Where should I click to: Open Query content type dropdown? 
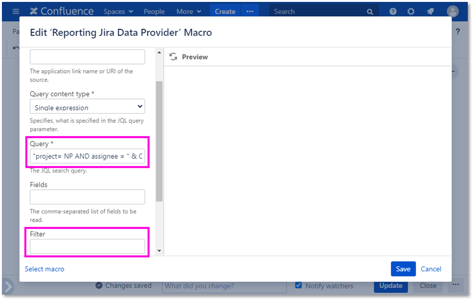(x=88, y=106)
